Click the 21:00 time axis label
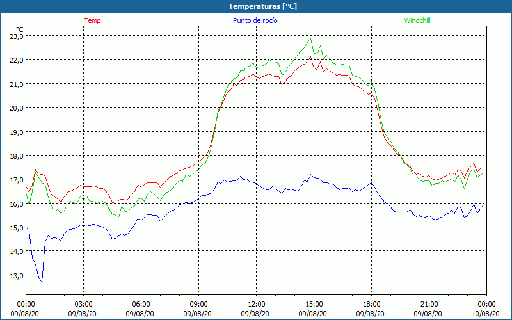The image size is (512, 320). coord(429,305)
